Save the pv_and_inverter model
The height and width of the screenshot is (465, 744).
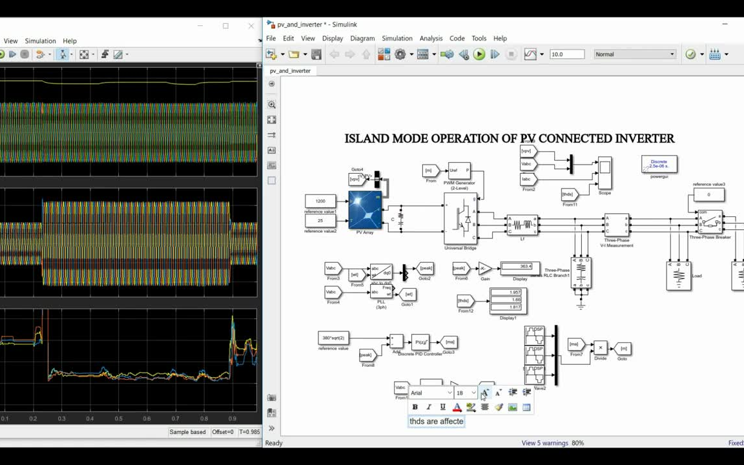316,54
